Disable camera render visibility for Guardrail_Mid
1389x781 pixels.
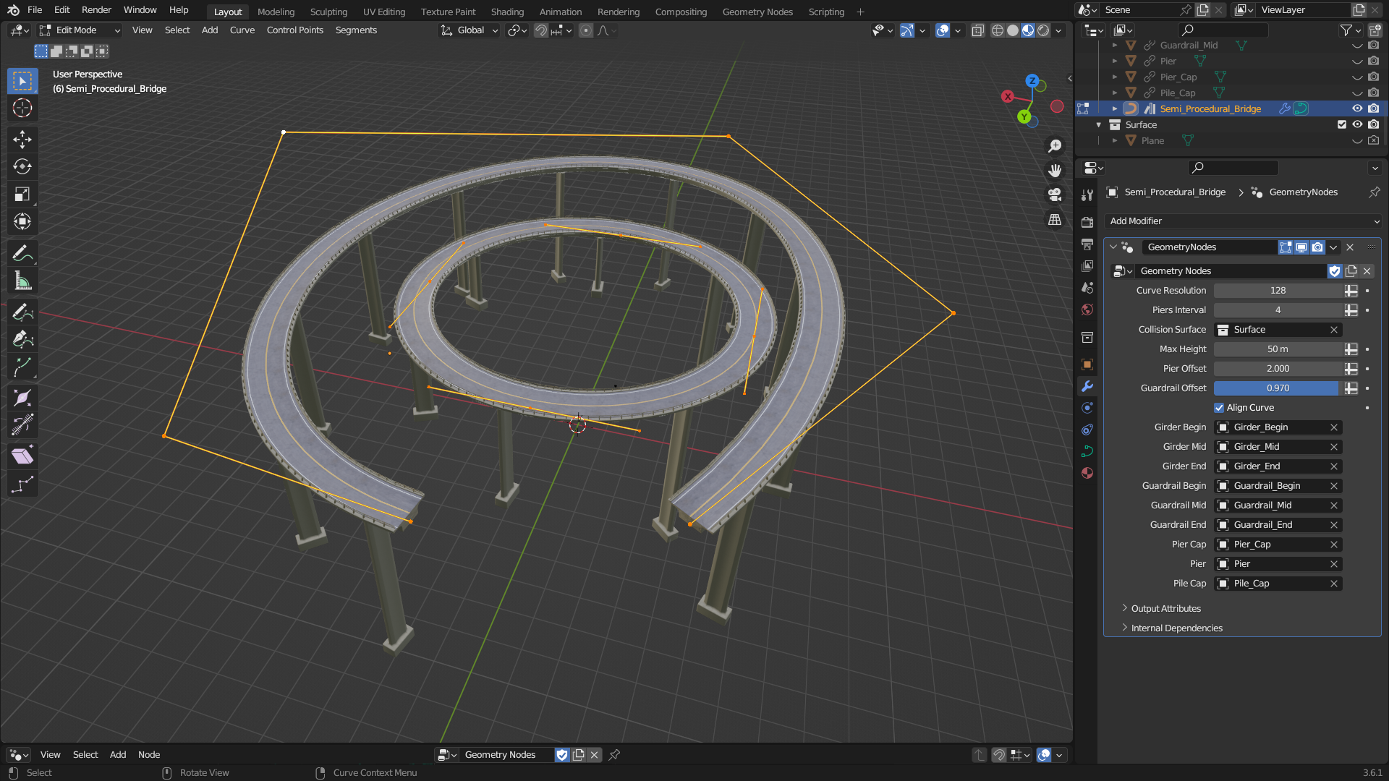point(1374,45)
